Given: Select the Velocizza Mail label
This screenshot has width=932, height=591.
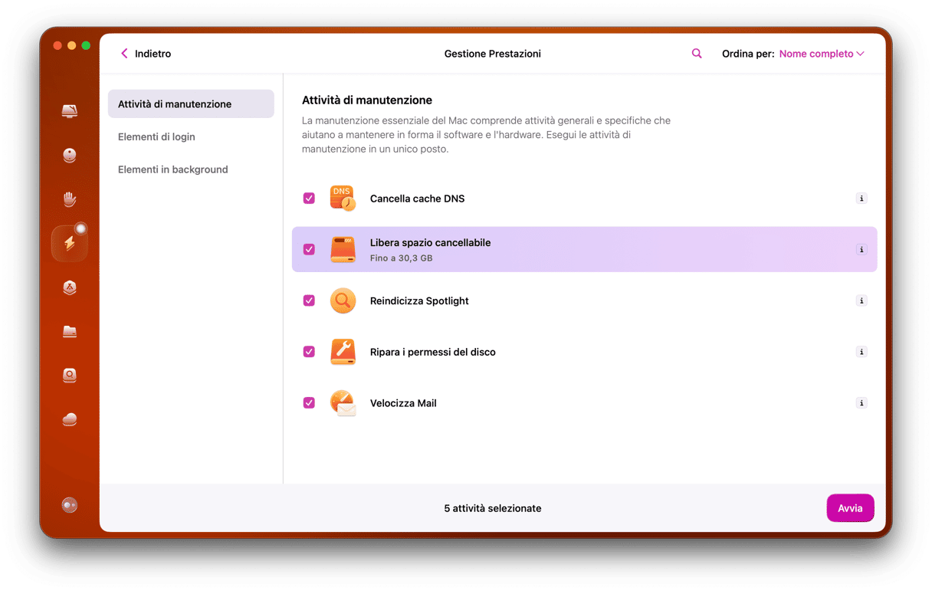Looking at the screenshot, I should [x=403, y=403].
